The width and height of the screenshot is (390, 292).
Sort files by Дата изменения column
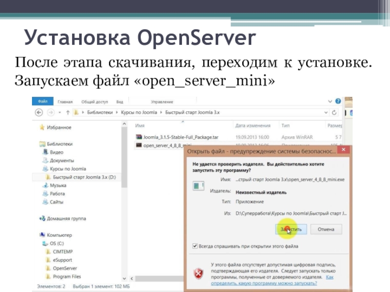point(253,126)
